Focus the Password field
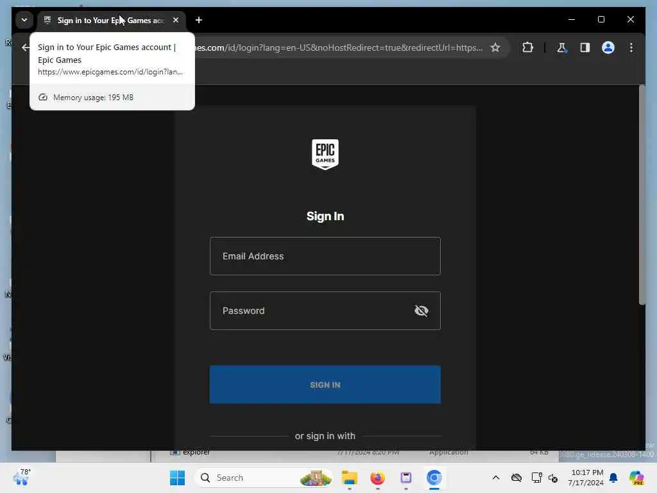 [x=325, y=311]
